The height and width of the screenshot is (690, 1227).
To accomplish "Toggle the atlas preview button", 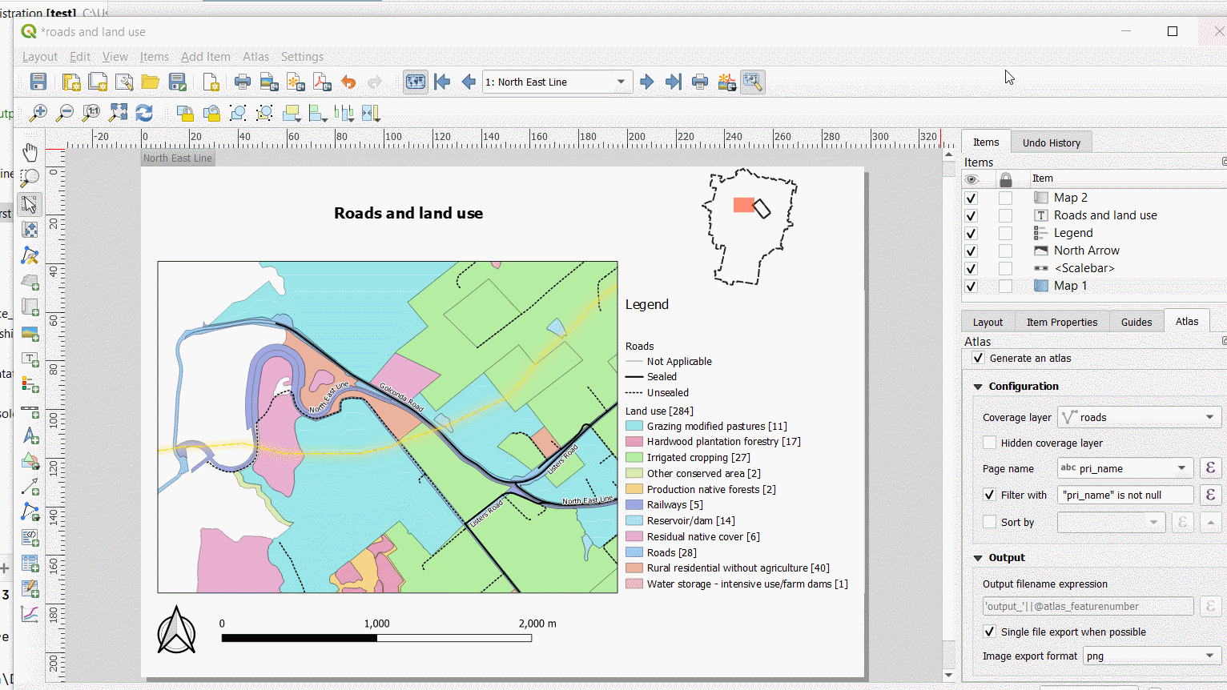I will tap(415, 82).
